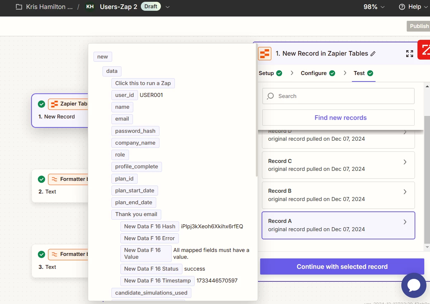Click the Publish button
This screenshot has width=430, height=304.
(x=418, y=26)
